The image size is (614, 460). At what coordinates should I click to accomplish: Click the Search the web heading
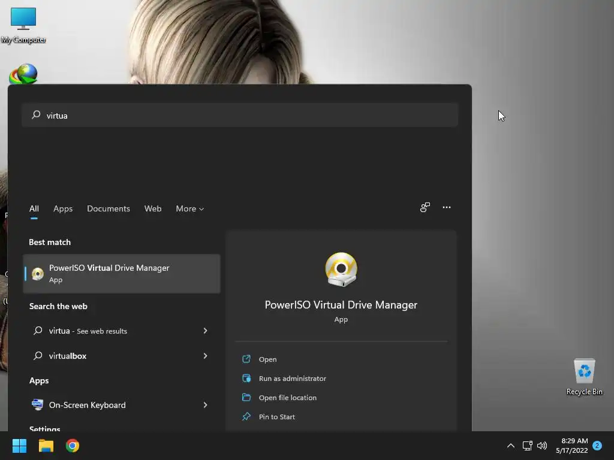coord(58,306)
